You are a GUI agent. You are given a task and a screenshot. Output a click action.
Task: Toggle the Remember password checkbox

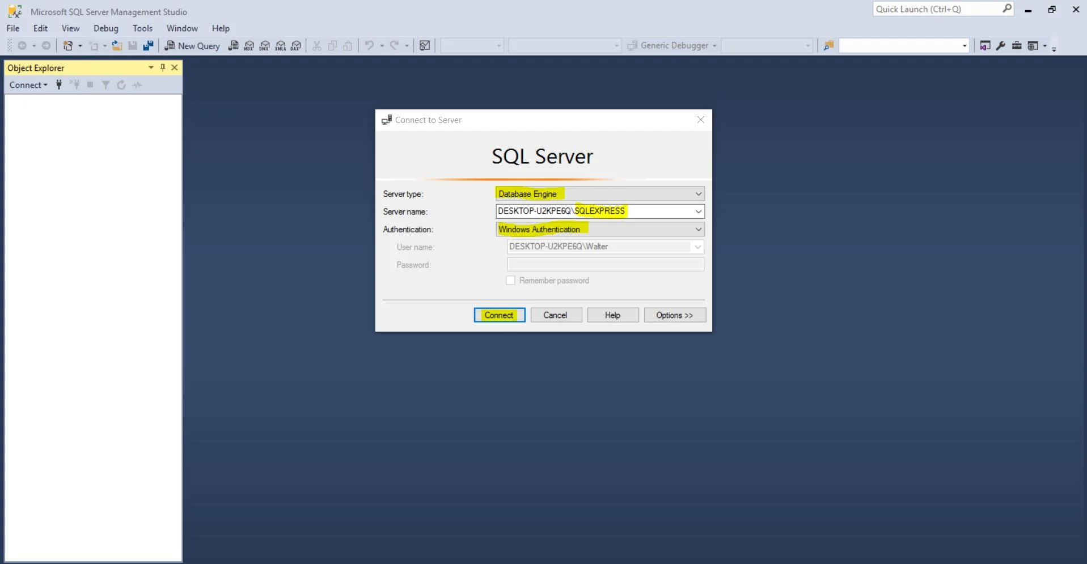[510, 281]
